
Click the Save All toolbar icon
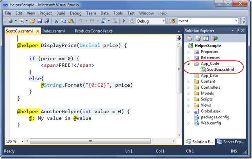click(47, 21)
